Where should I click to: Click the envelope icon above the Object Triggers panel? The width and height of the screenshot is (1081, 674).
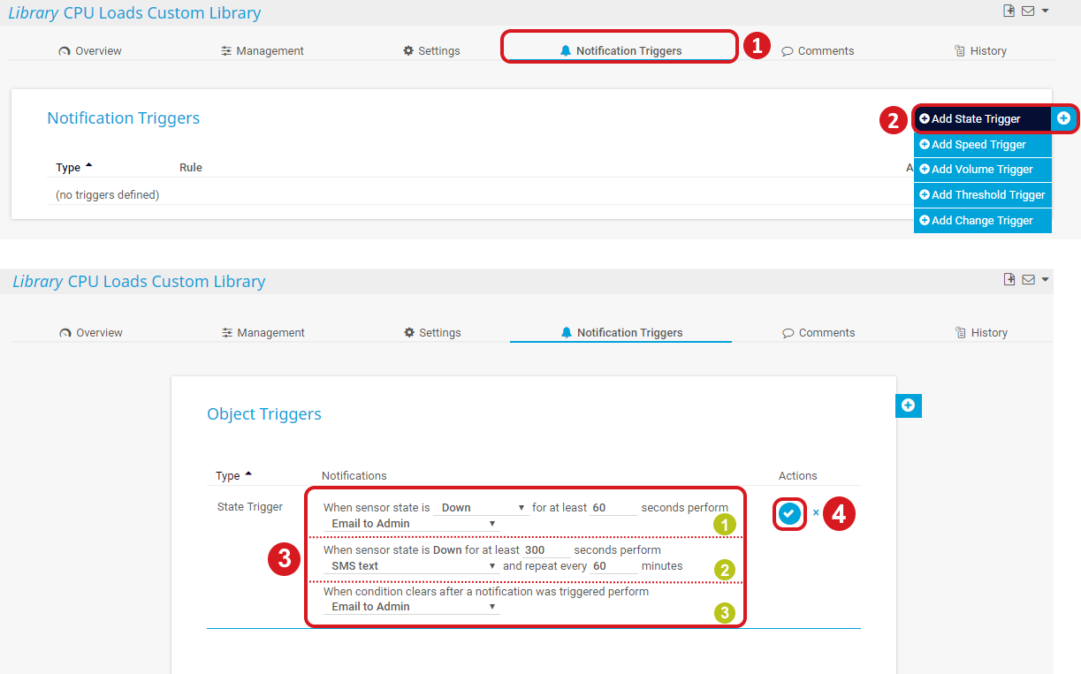point(1028,280)
